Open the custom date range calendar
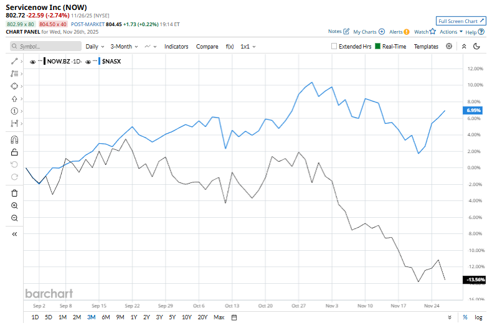The width and height of the screenshot is (487, 328). coord(234,317)
